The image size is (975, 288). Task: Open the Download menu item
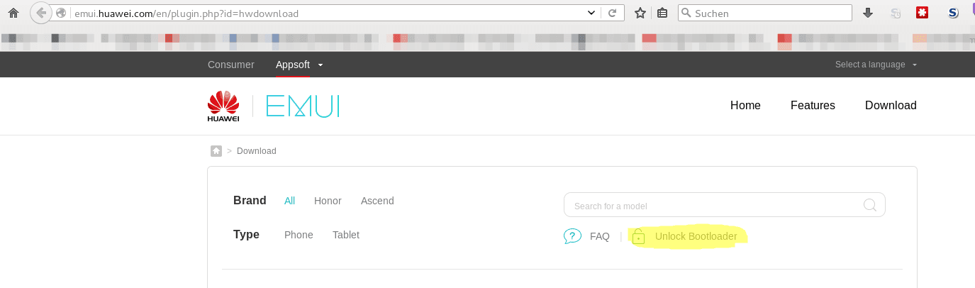point(891,105)
